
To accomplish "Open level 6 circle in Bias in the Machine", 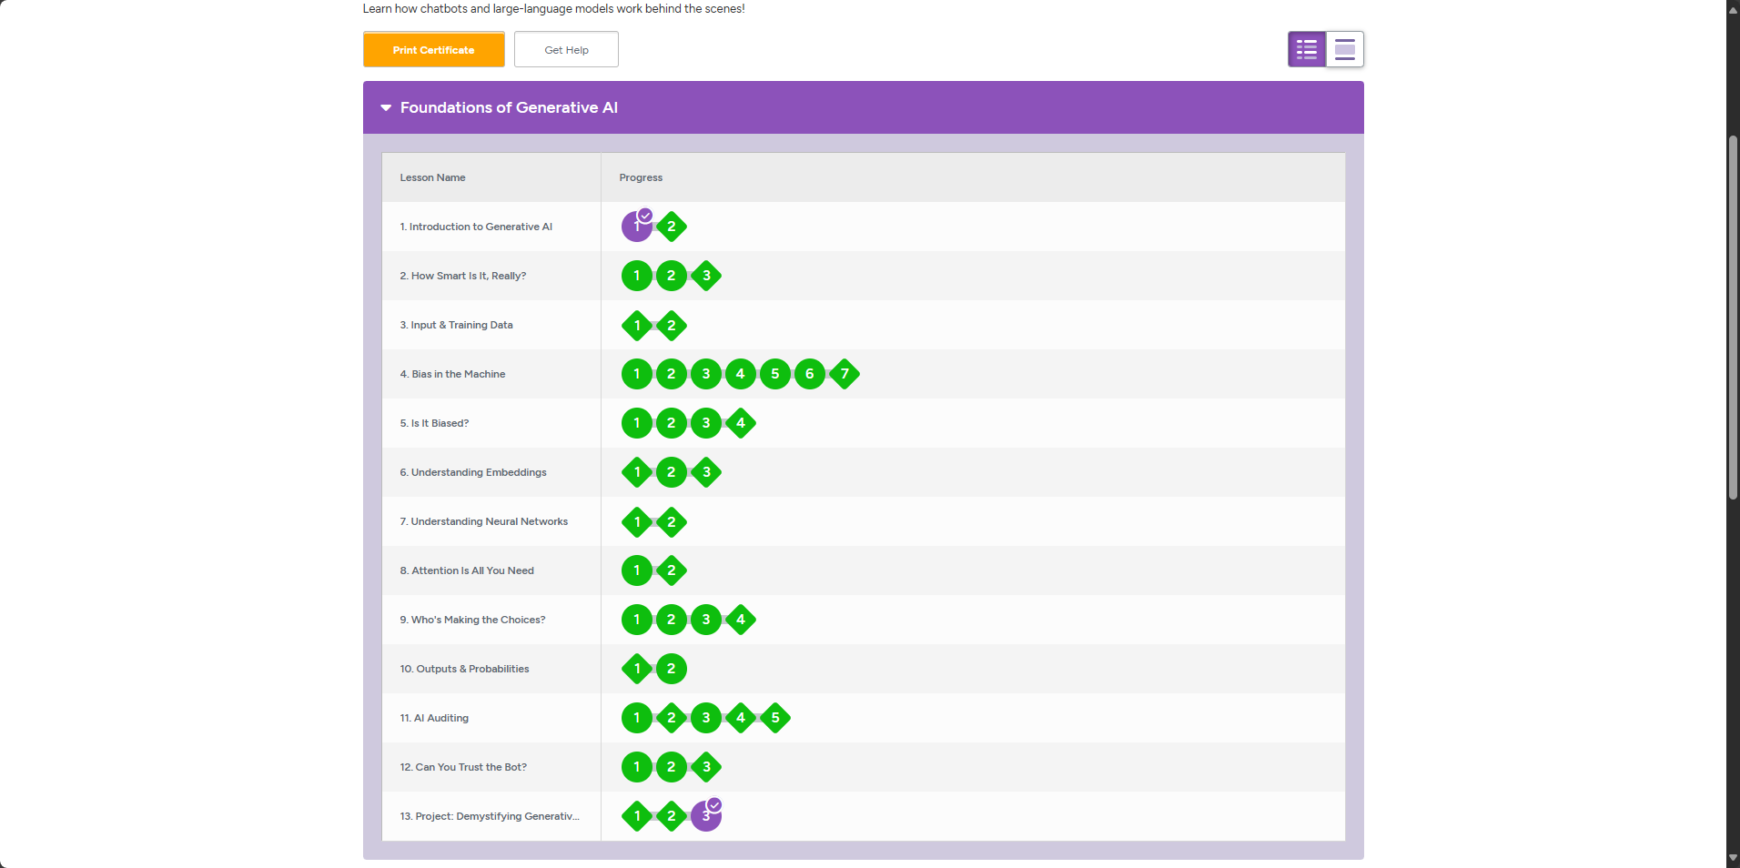I will [810, 374].
